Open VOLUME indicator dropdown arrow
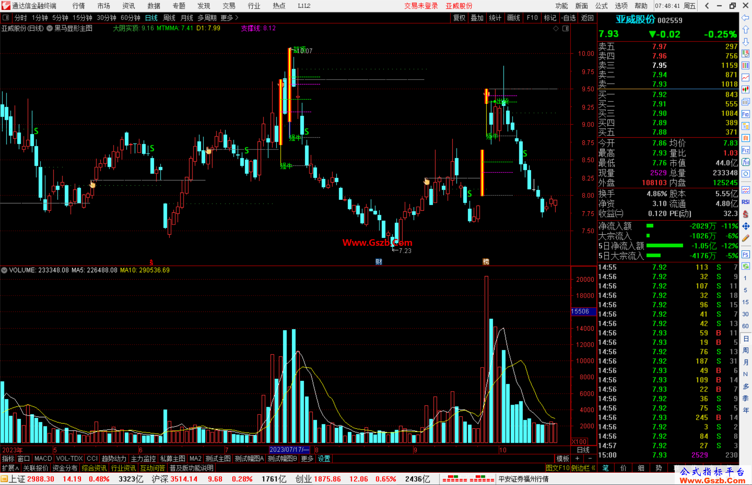The image size is (752, 485). point(4,270)
